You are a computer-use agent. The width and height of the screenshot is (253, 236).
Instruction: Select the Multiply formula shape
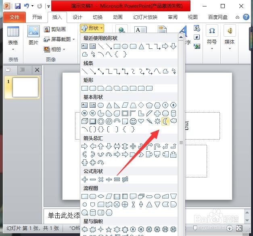[101, 179]
